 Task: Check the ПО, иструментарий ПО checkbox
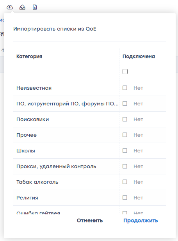[x=125, y=103]
